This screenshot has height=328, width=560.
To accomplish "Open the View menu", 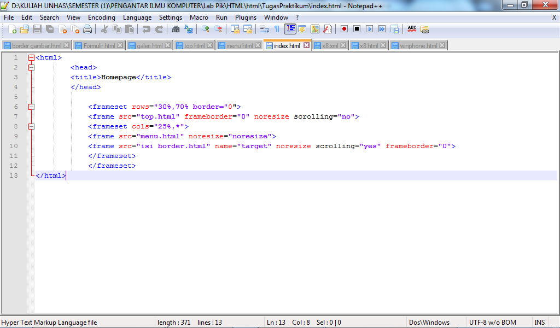I will point(73,17).
